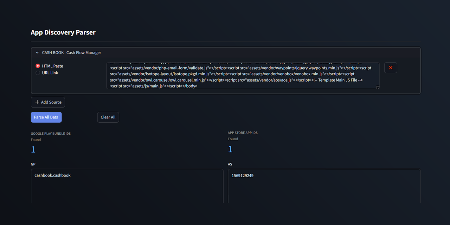Click the blue count under App Store App IDs

click(x=230, y=149)
